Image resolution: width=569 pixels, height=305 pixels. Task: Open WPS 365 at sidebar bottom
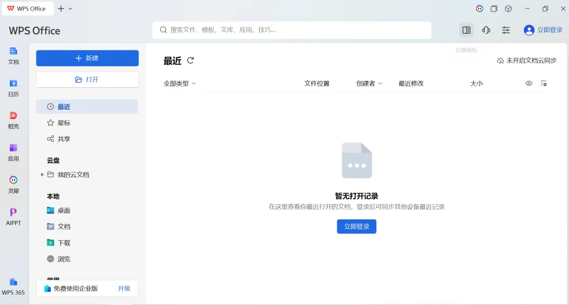(x=13, y=287)
